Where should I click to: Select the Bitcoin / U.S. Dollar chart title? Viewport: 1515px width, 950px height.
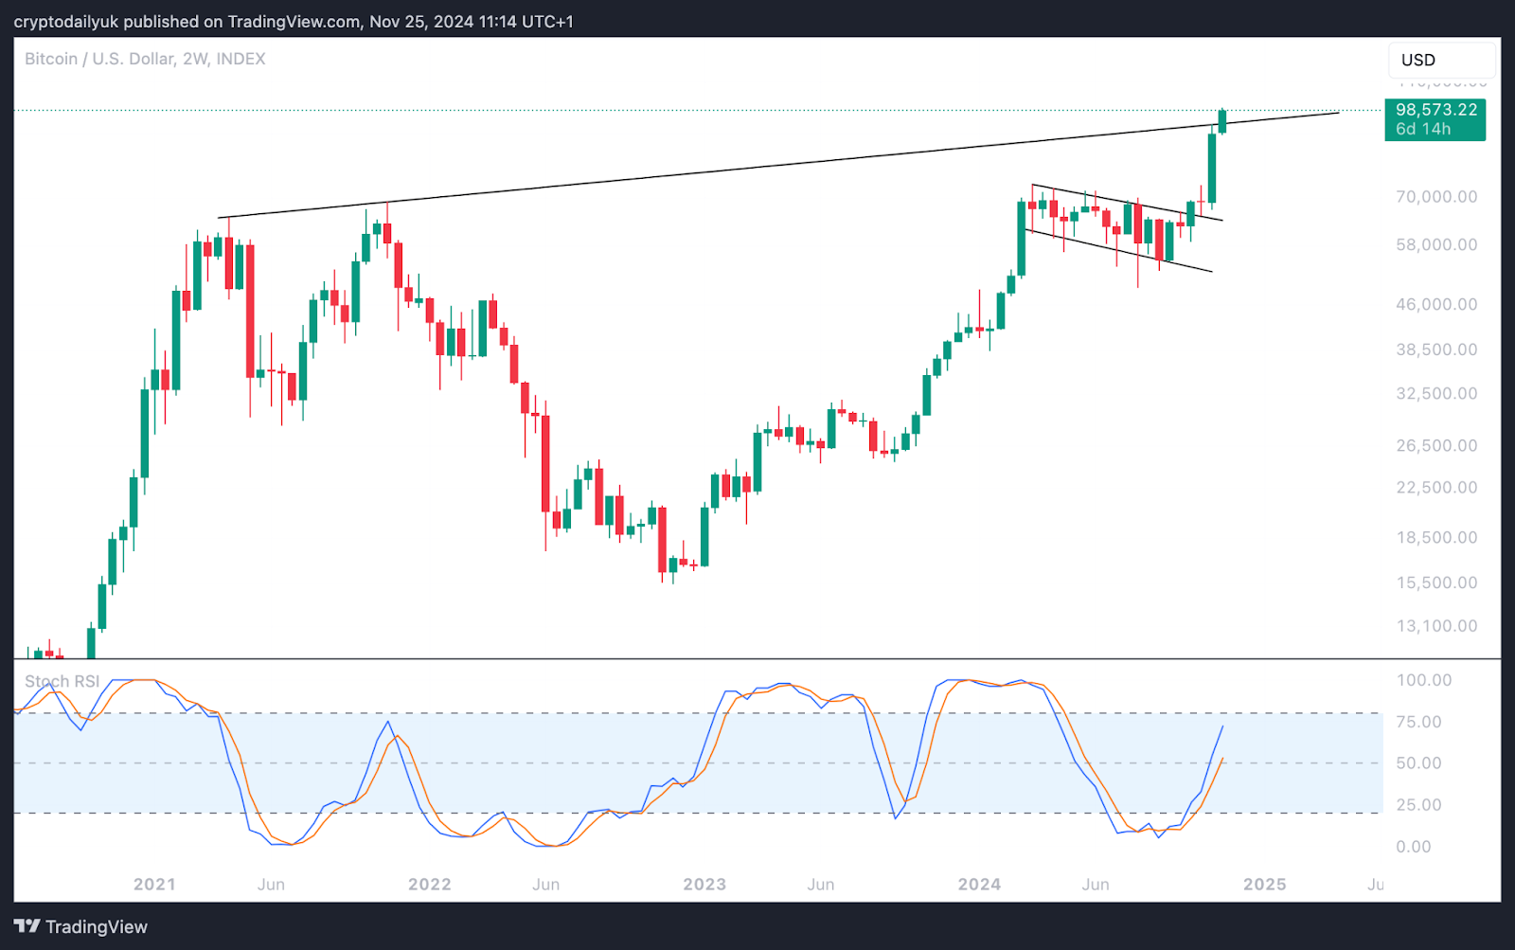[145, 59]
